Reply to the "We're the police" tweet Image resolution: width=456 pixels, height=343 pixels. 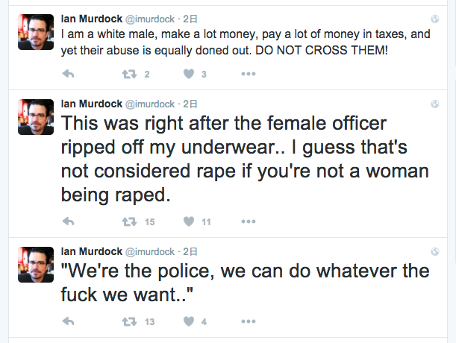[69, 321]
